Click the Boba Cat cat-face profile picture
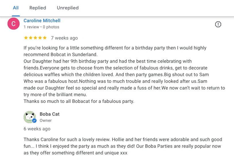Image resolution: width=234 pixels, height=160 pixels. 29,117
